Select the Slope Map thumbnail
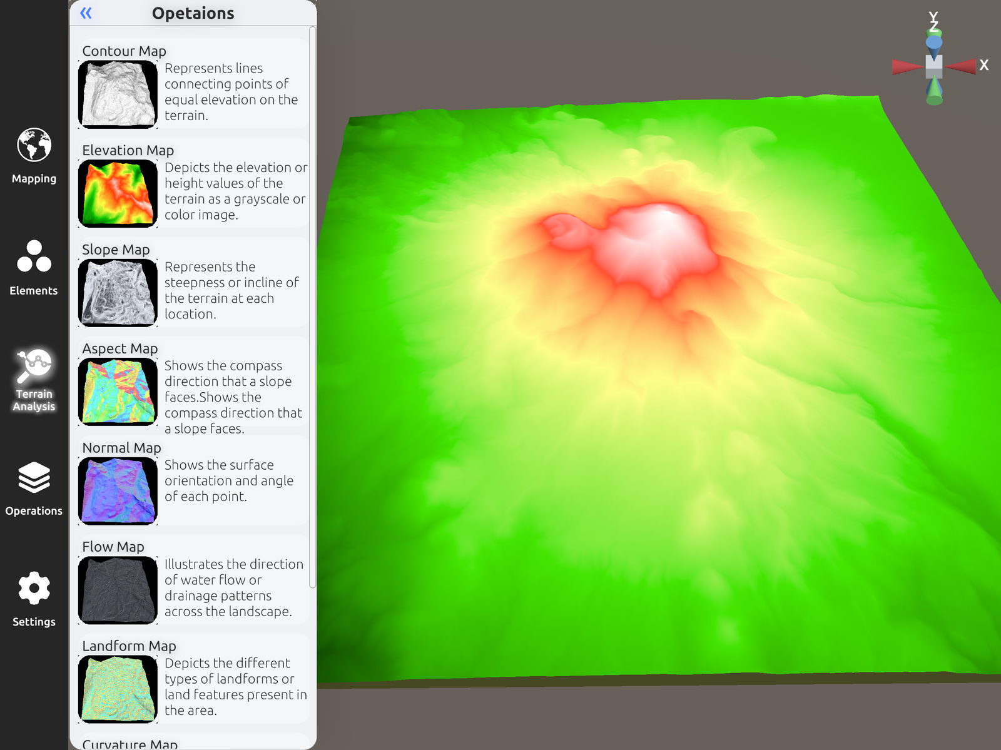The image size is (1001, 750). (x=118, y=293)
